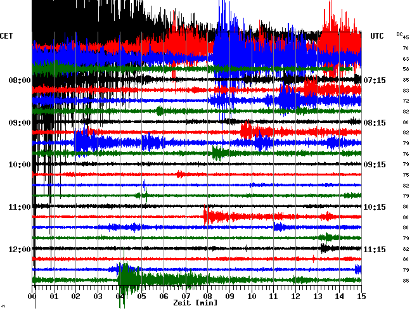Click minute tick label 11

coord(274,296)
